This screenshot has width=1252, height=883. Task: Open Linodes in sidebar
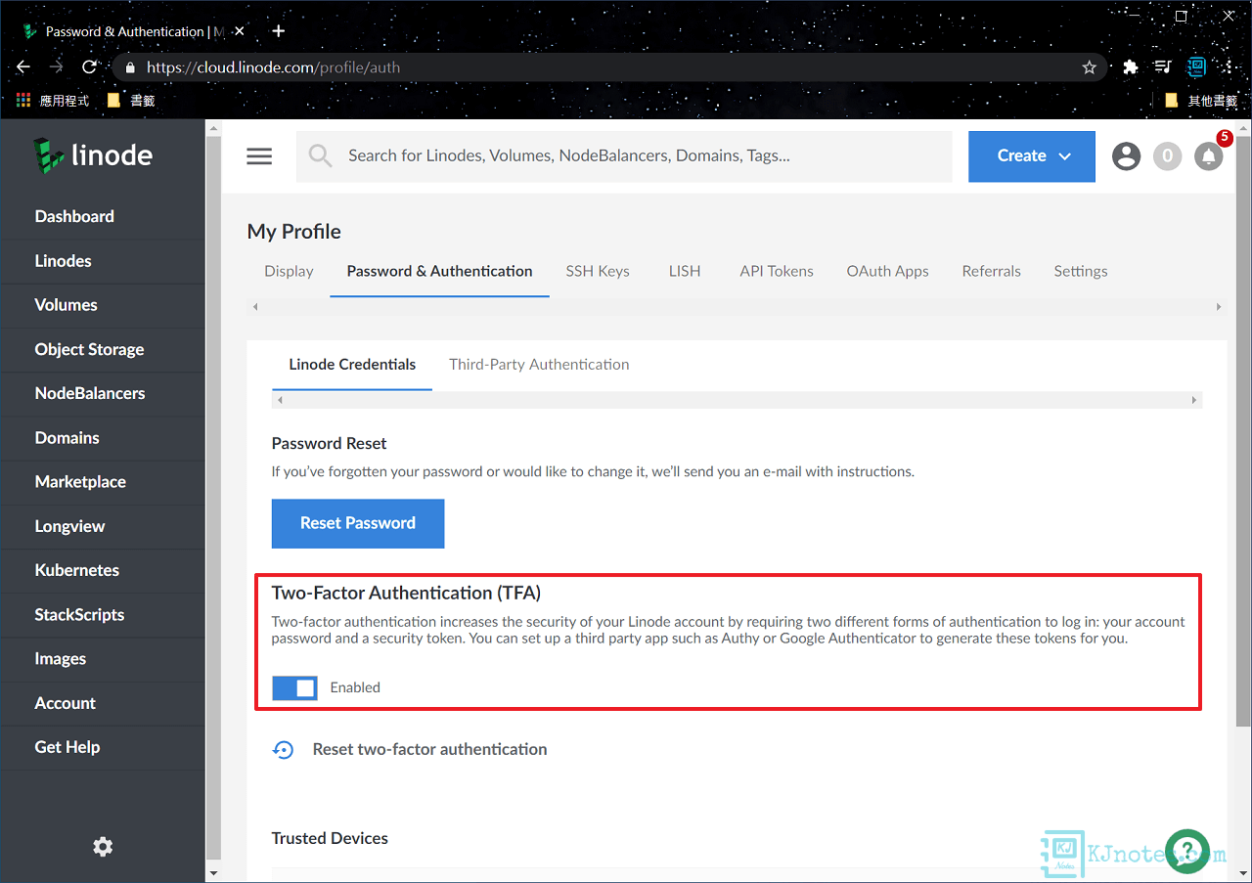103,261
